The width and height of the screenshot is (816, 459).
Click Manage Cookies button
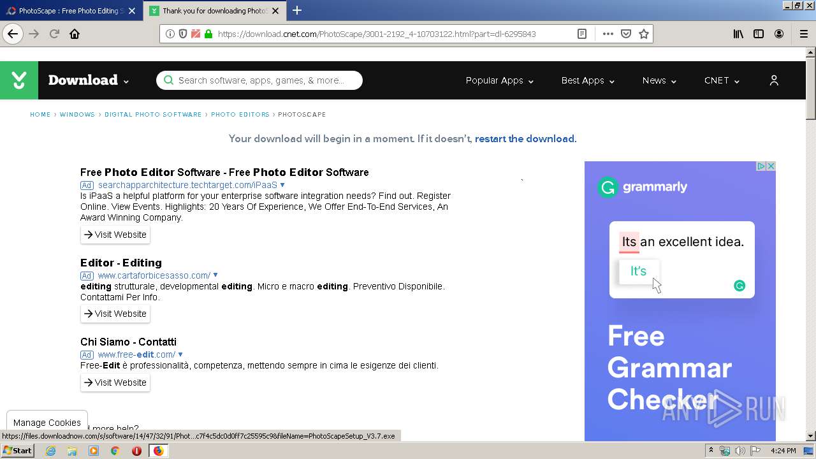pos(47,423)
